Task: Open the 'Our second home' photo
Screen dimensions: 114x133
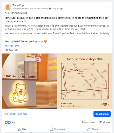Action: coord(30,81)
